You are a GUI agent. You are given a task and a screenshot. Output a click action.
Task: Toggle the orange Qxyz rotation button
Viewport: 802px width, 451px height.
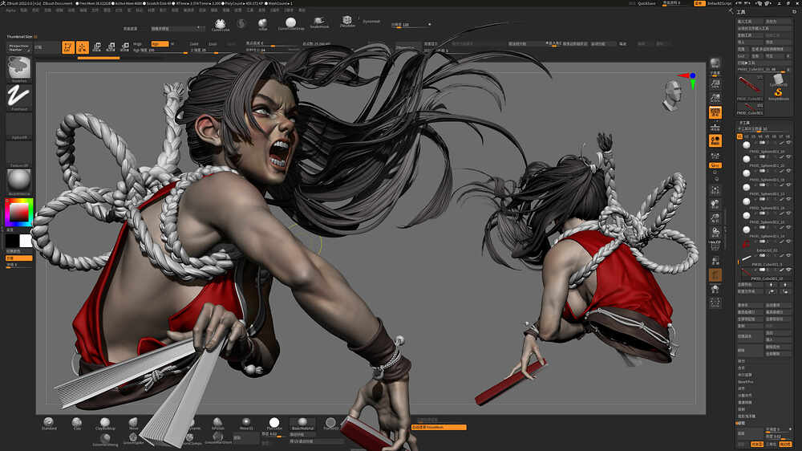tap(715, 165)
